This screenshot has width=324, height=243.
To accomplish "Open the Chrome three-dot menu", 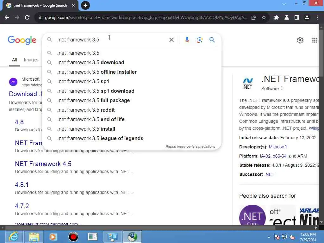I will (x=317, y=18).
